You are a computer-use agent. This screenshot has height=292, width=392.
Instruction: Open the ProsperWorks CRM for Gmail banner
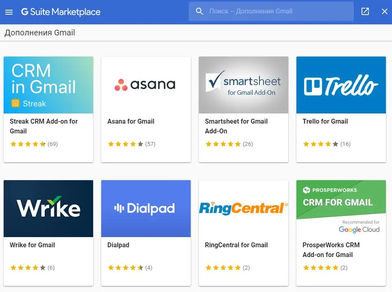point(341,209)
